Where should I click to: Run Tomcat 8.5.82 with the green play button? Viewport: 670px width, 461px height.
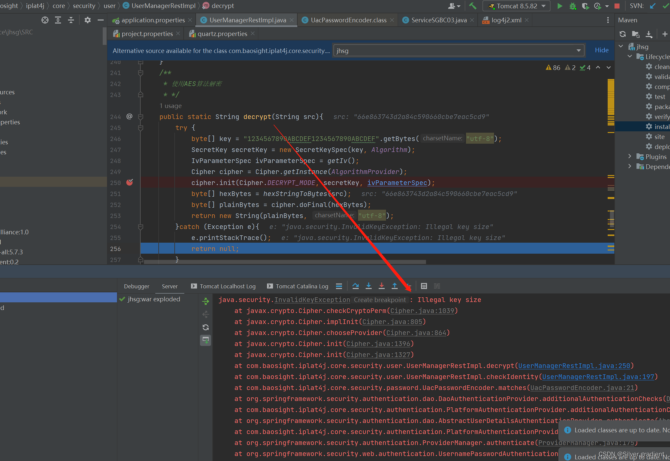(x=560, y=6)
